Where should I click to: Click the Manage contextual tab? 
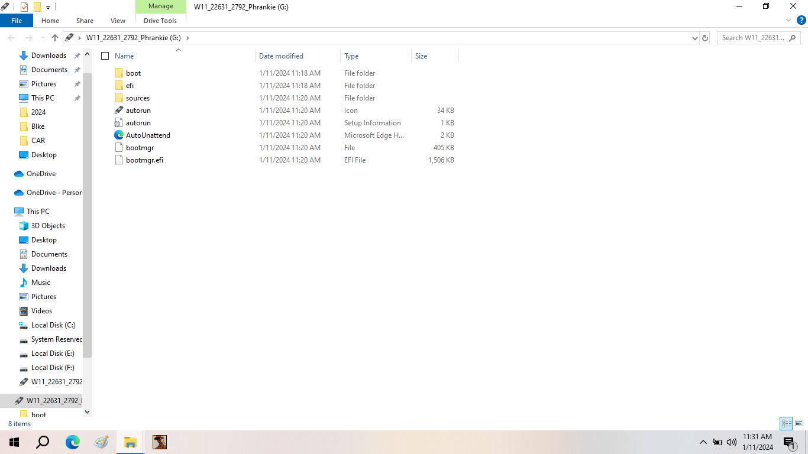point(160,7)
